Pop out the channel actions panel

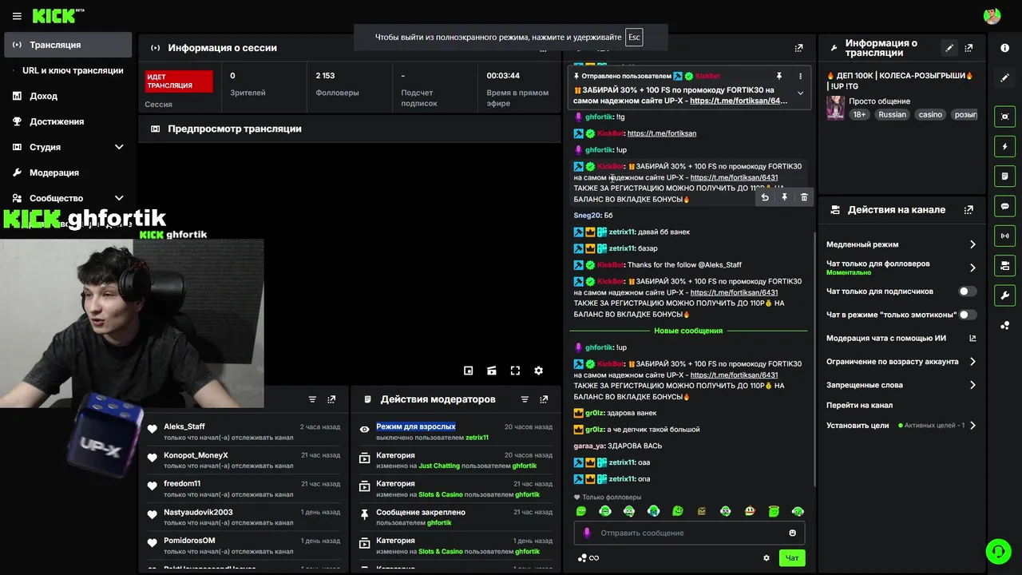click(969, 210)
